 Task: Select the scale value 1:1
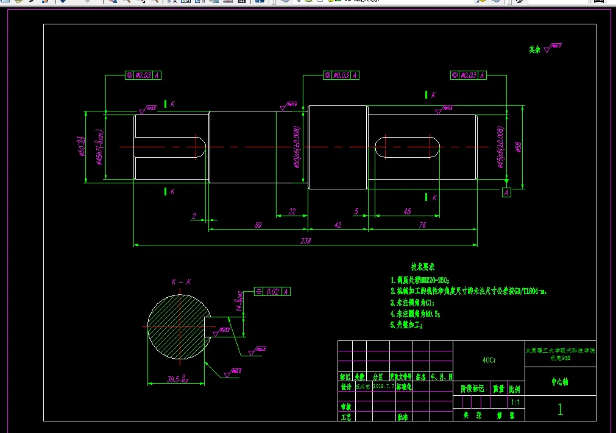pyautogui.click(x=515, y=403)
